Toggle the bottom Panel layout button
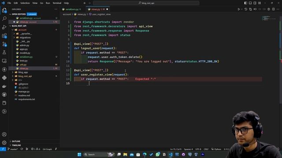 click(250, 3)
